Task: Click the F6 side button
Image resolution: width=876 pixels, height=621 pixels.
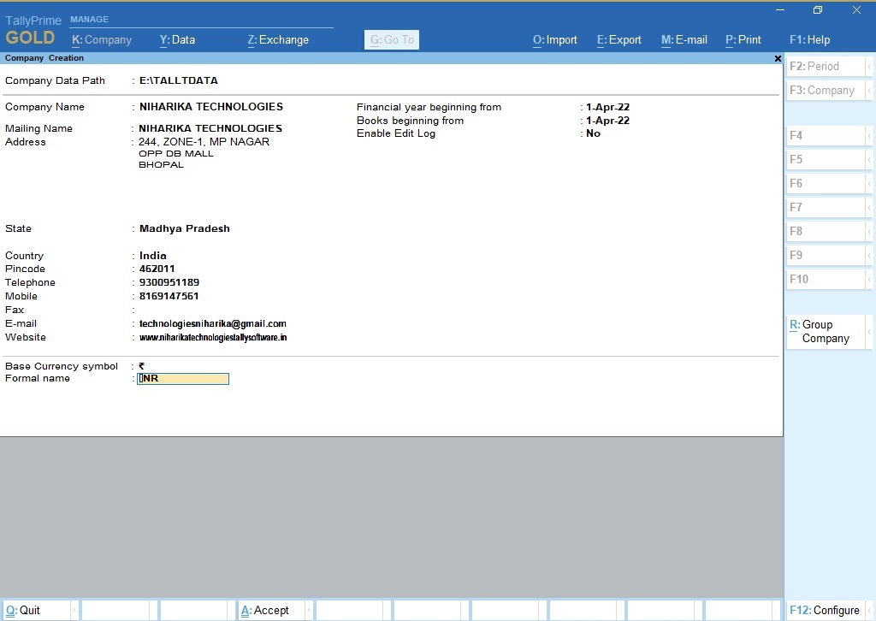Action: 826,183
